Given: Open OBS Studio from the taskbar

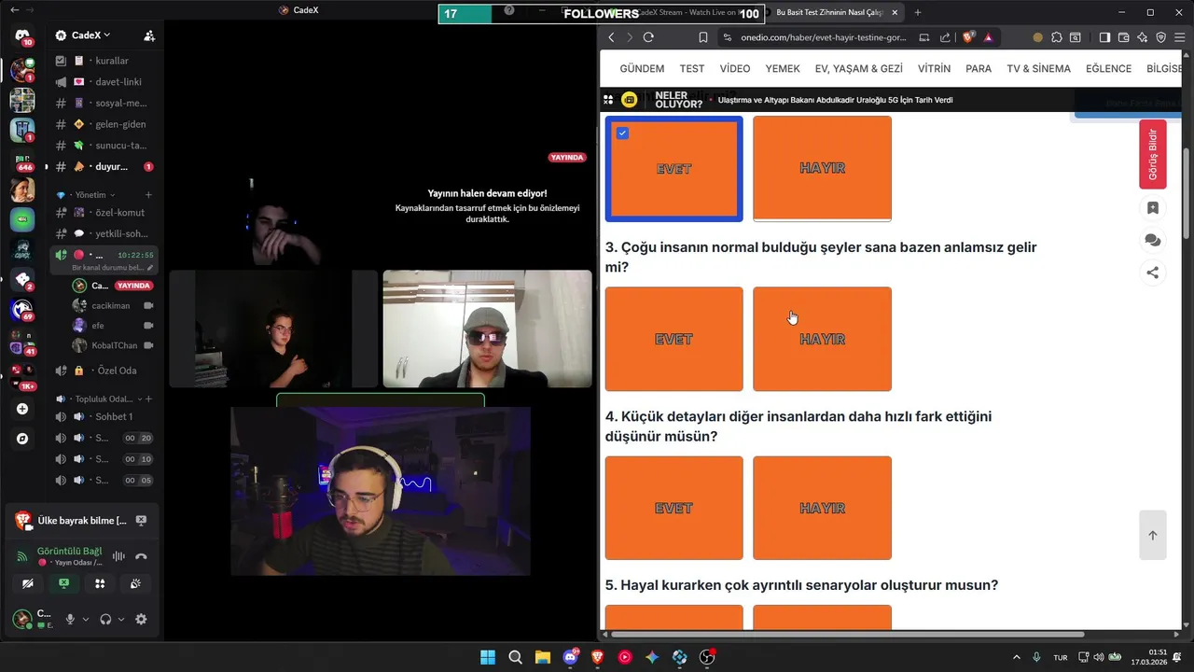Looking at the screenshot, I should [707, 657].
